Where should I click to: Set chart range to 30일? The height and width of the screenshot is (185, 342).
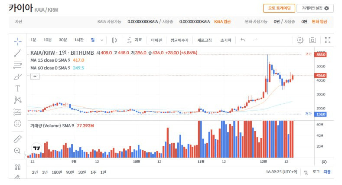(82, 172)
